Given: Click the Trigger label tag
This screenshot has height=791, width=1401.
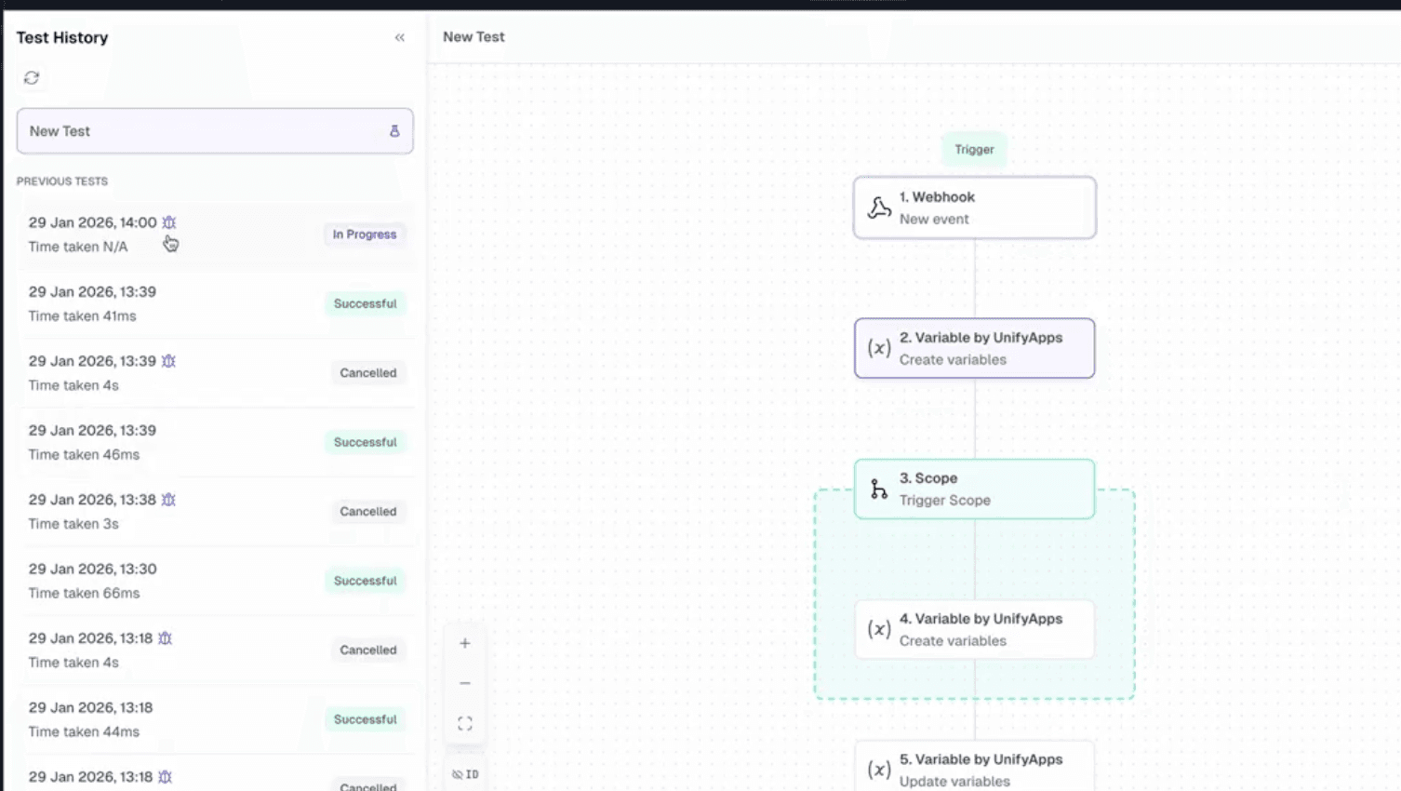Looking at the screenshot, I should coord(974,150).
